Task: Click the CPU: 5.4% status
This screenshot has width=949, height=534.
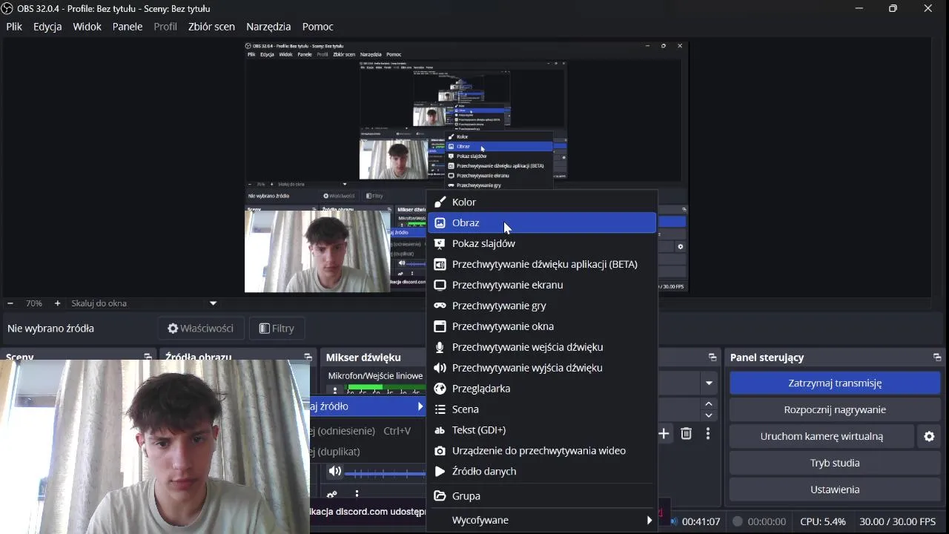Action: [x=823, y=521]
